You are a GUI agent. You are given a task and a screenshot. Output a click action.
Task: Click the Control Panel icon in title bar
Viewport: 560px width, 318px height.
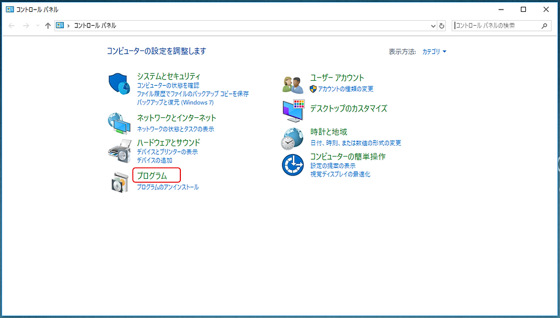10,10
